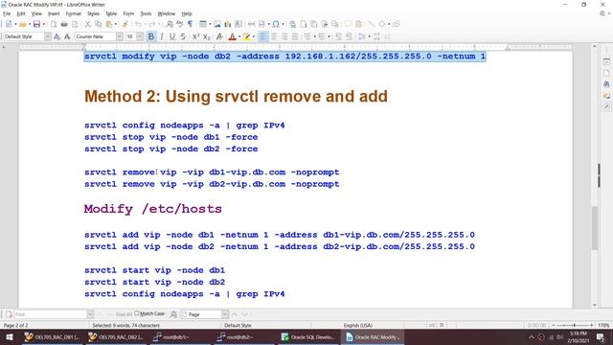Print the document via the printer icon
Viewport: 613px width, 345px height.
click(x=64, y=24)
